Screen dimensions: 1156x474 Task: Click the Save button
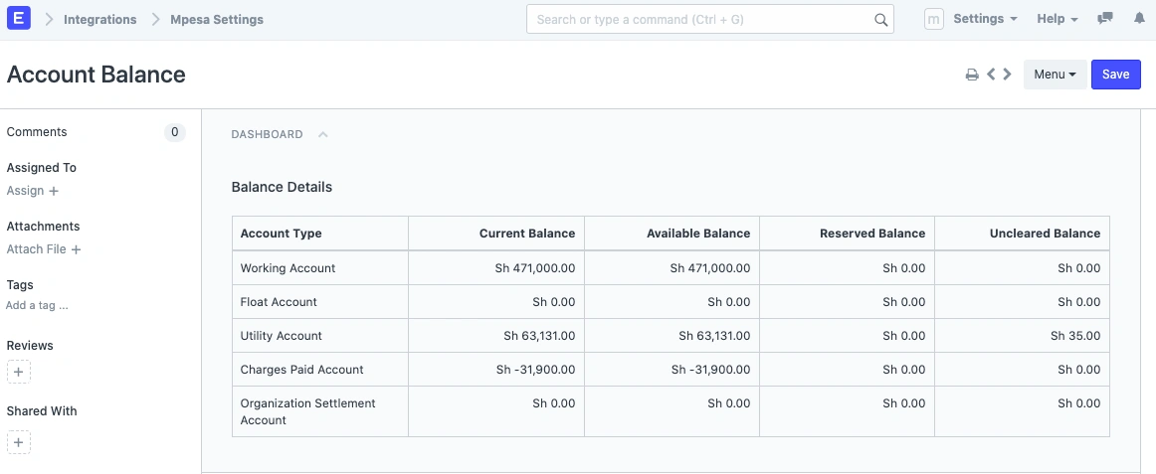[1115, 75]
